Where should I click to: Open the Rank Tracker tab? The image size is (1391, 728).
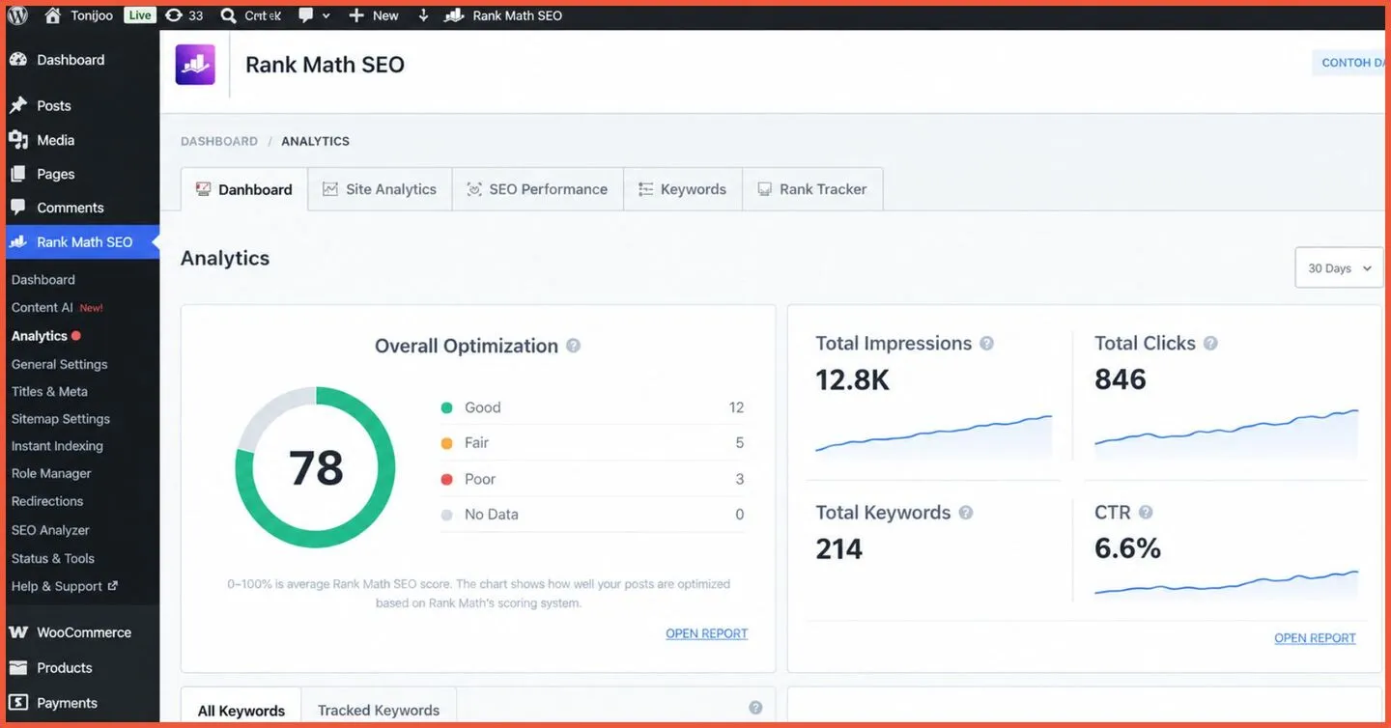811,189
